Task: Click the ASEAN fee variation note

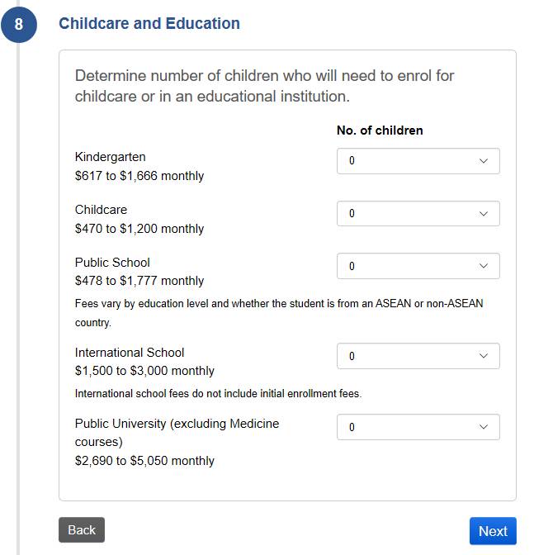Action: click(279, 312)
